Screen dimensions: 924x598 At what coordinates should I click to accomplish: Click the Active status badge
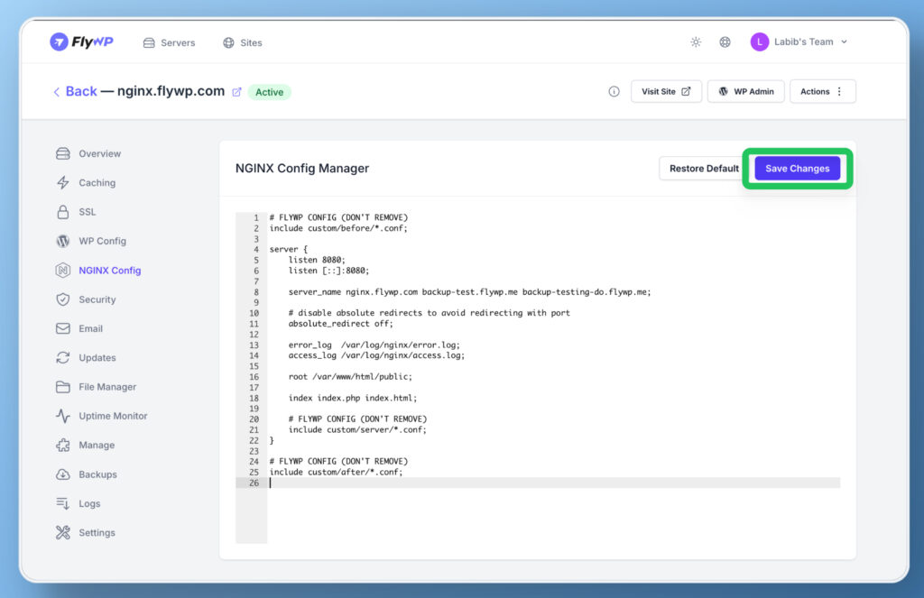pyautogui.click(x=269, y=92)
